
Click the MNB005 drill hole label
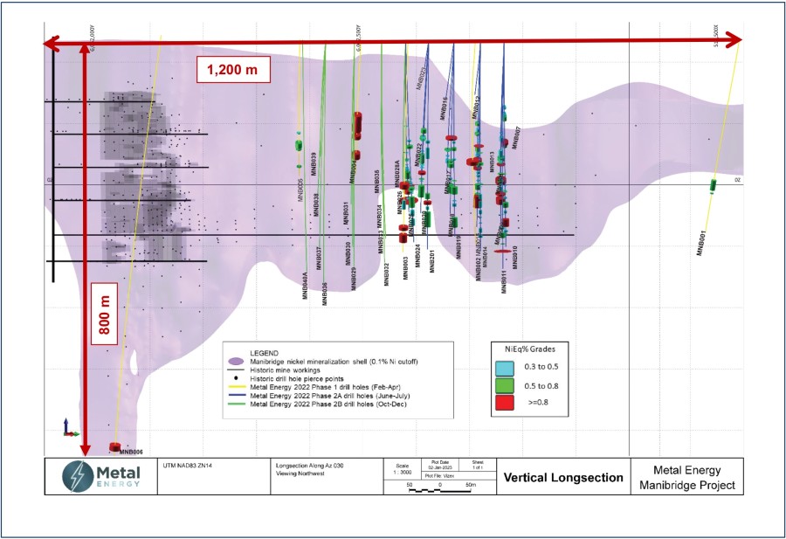[x=300, y=190]
